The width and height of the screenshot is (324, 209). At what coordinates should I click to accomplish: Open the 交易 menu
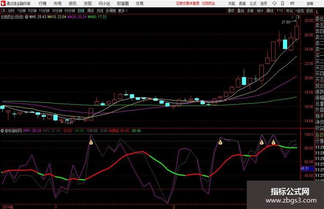point(140,3)
